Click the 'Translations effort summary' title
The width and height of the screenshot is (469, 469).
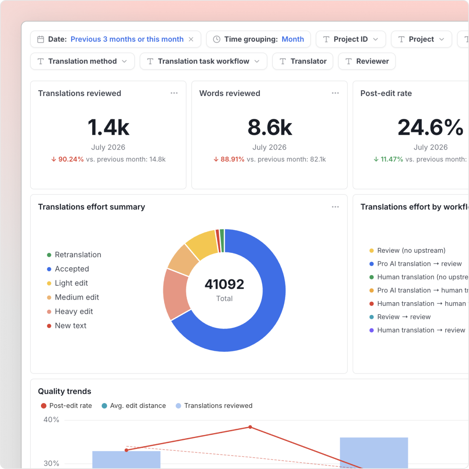point(92,207)
